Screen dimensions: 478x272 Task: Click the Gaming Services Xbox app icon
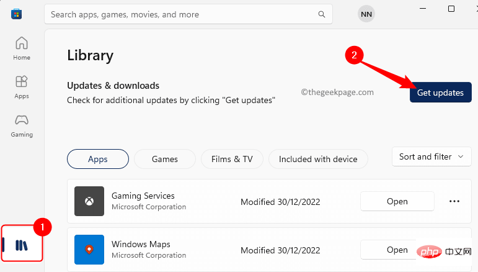[x=89, y=201]
